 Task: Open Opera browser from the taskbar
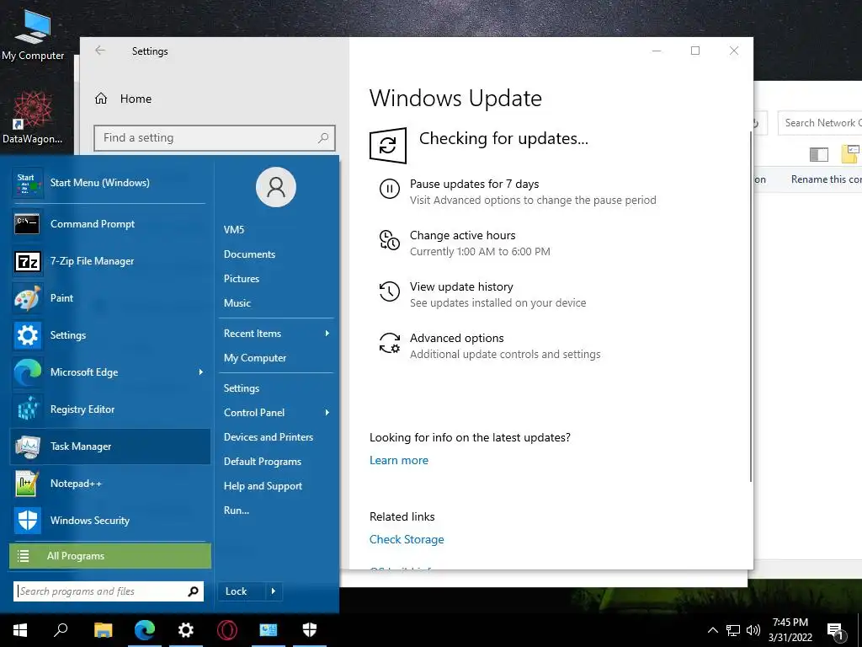point(227,630)
